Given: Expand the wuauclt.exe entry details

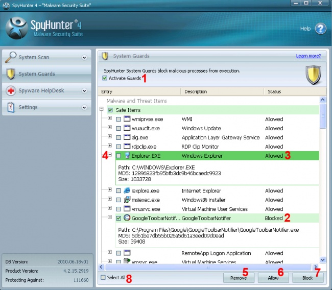Looking at the screenshot, I should pos(110,128).
